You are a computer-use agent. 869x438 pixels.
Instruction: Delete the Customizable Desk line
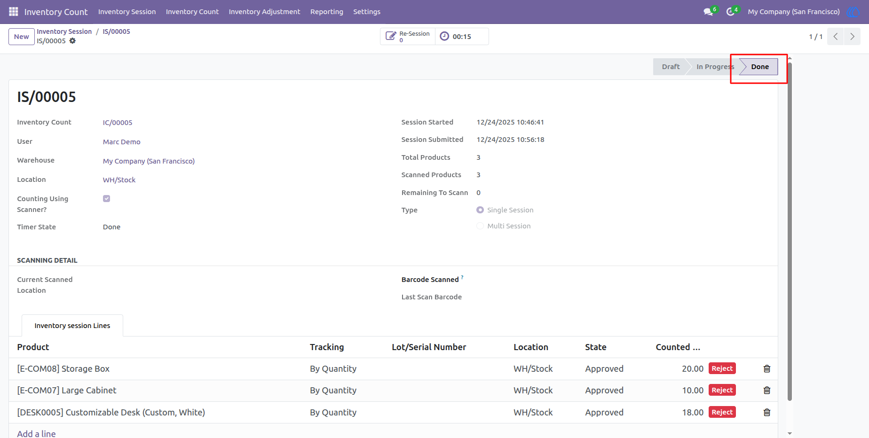coord(767,412)
